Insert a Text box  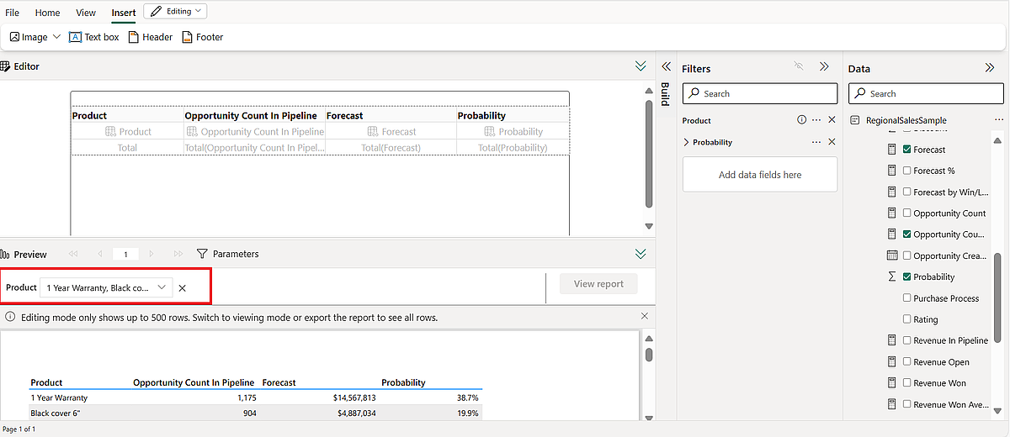pos(94,37)
